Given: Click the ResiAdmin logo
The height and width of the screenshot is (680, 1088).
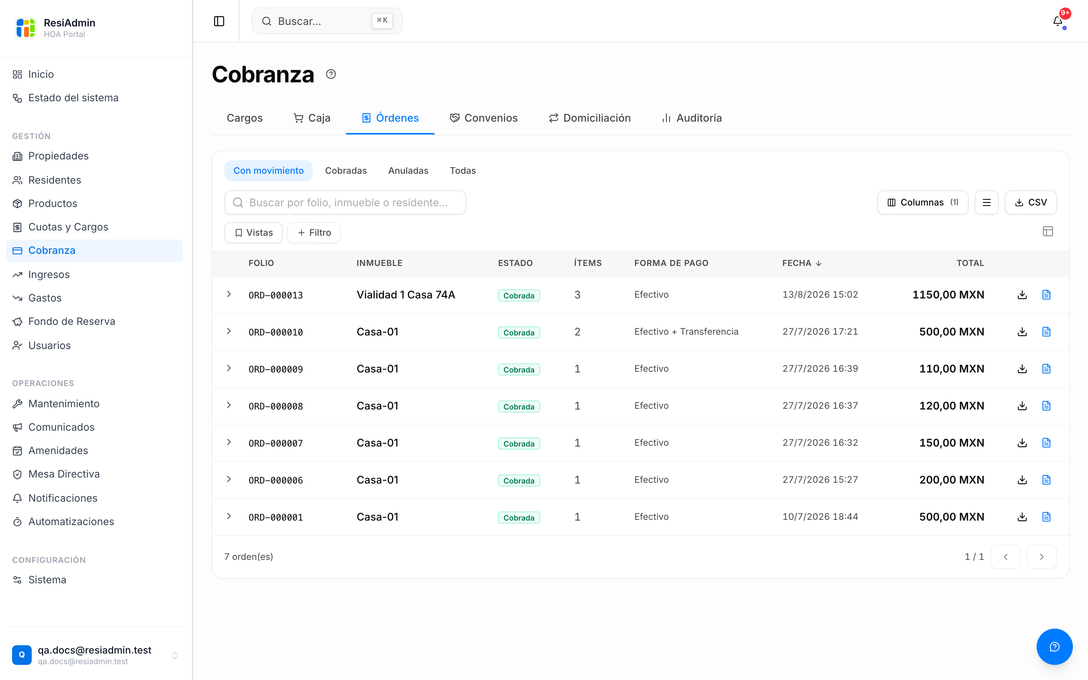Looking at the screenshot, I should pyautogui.click(x=26, y=28).
